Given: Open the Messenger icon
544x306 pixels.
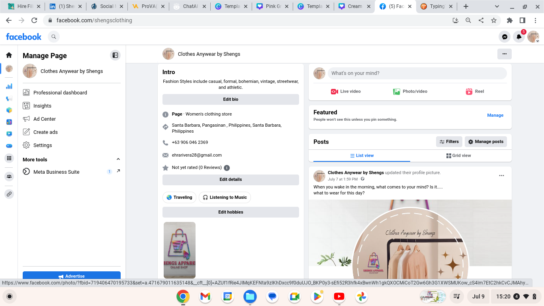Looking at the screenshot, I should (x=505, y=37).
